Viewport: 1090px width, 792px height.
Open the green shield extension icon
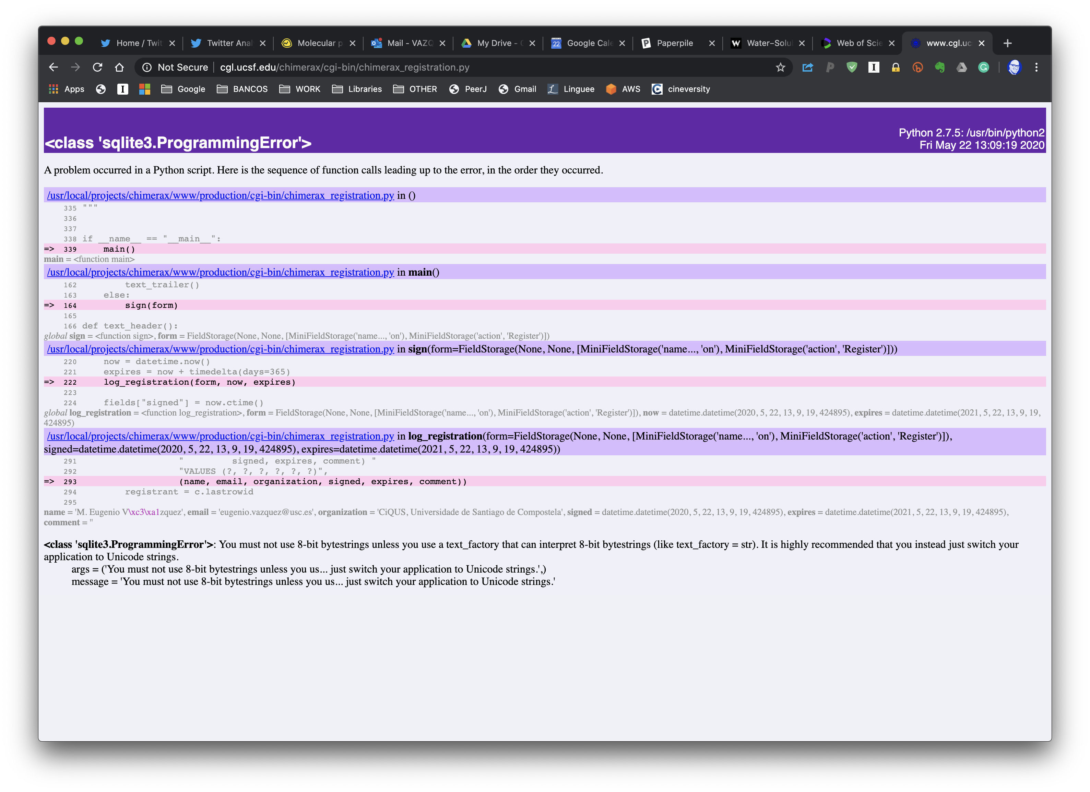click(x=852, y=67)
